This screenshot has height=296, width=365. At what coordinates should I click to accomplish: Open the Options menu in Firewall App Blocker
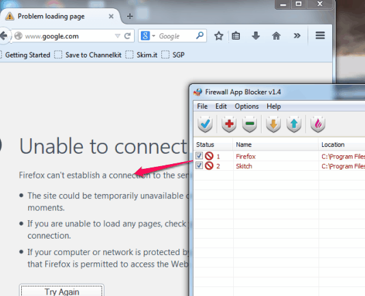coord(247,107)
